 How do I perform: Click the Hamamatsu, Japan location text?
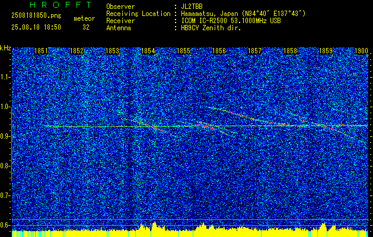[243, 14]
